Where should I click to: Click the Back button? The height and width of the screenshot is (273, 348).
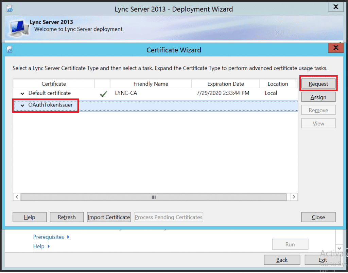point(282,260)
